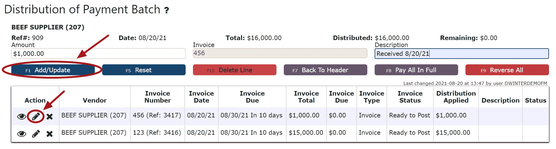Edit invoice 123 line with pencil icon
This screenshot has width=556, height=149.
[x=36, y=134]
